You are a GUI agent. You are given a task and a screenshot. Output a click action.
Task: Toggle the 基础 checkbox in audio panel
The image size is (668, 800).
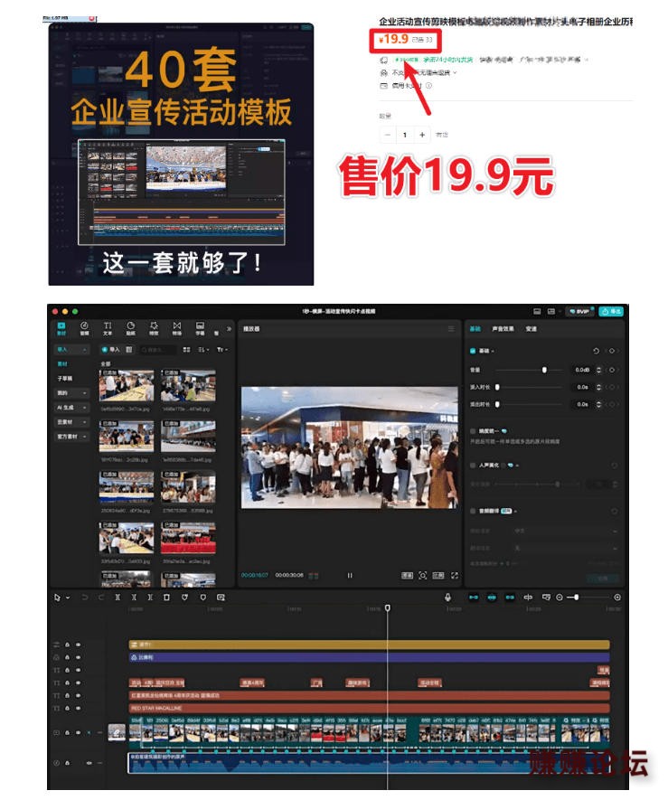[473, 351]
